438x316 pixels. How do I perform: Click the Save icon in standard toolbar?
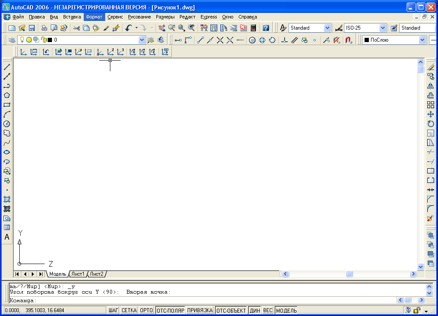pos(32,28)
